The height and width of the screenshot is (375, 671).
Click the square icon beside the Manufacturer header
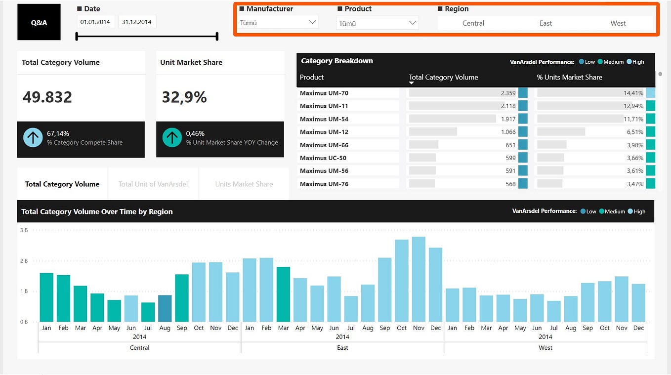(243, 8)
